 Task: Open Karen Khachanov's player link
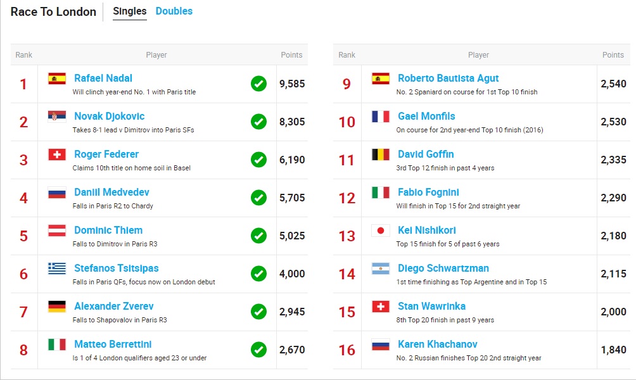[x=437, y=345]
